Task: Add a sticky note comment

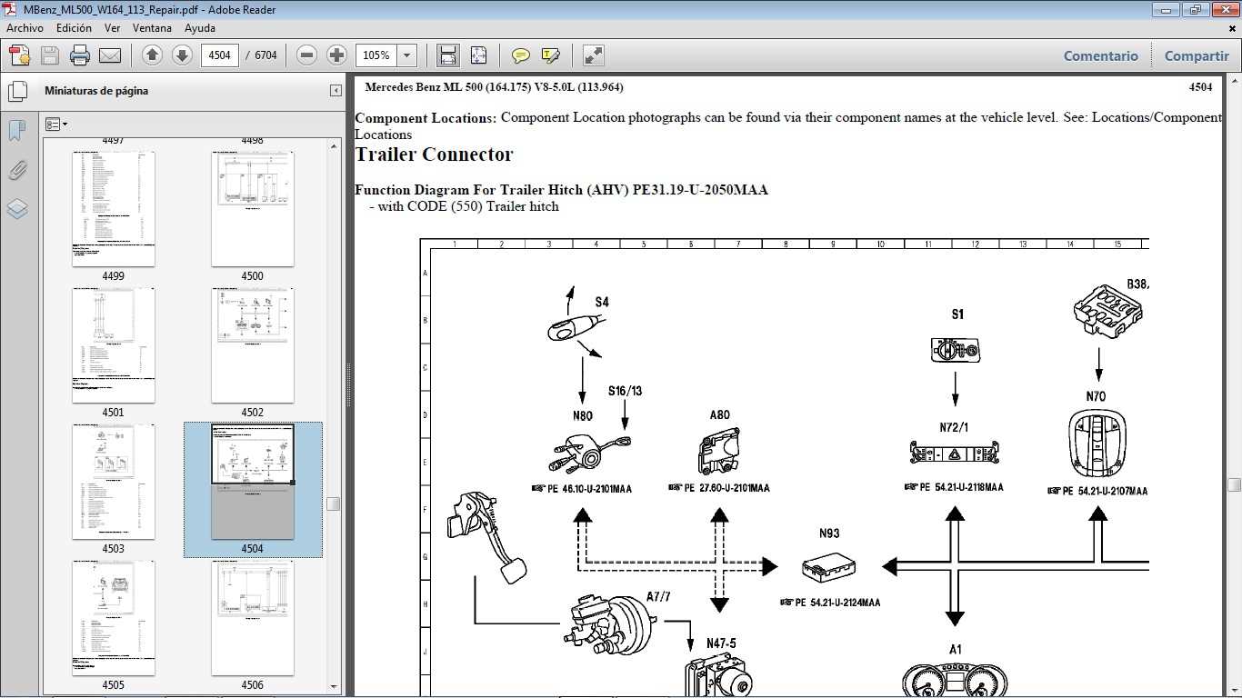Action: pos(520,55)
